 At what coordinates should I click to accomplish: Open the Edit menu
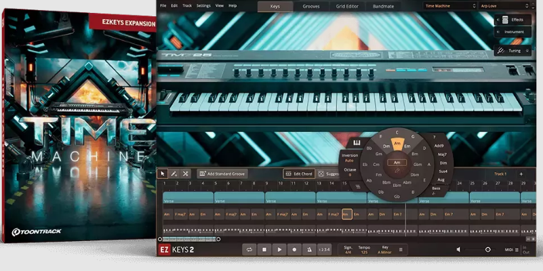tap(174, 5)
